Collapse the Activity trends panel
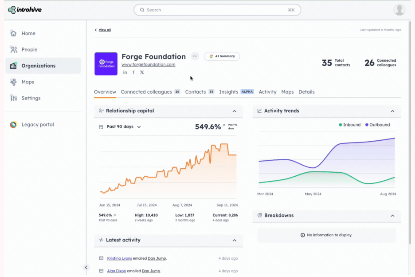The image size is (415, 277). 392,111
